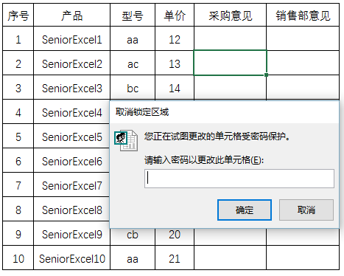
Task: Select the 型号 header cell
Action: click(133, 15)
